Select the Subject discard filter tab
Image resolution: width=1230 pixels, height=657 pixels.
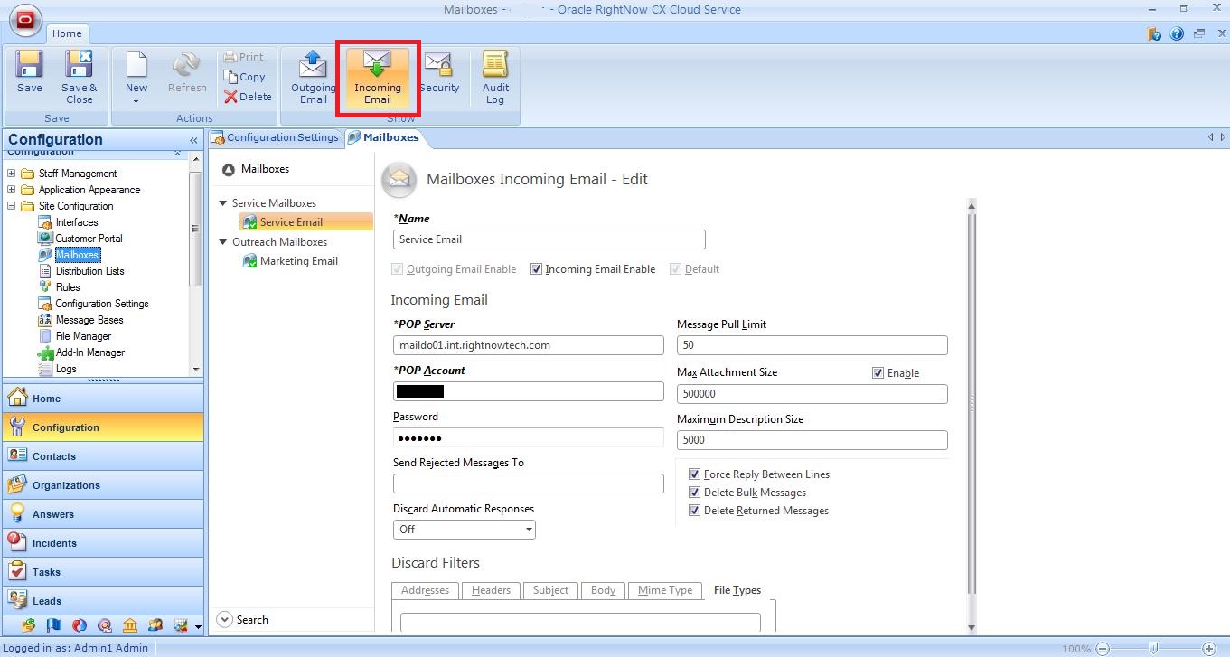(549, 590)
